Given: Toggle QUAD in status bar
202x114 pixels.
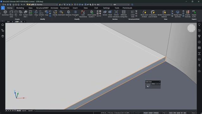Looking at the screenshot, I should coord(178,113).
